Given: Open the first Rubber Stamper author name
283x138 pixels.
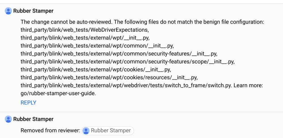Looking at the screenshot, I should [x=33, y=11].
